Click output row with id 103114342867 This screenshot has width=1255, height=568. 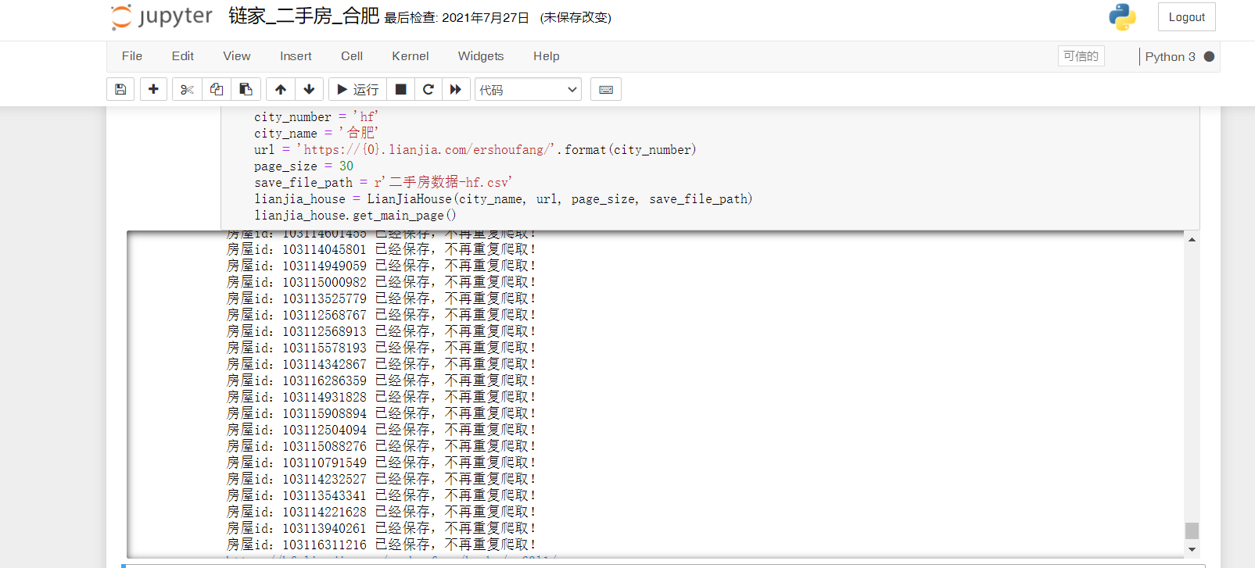[x=382, y=364]
